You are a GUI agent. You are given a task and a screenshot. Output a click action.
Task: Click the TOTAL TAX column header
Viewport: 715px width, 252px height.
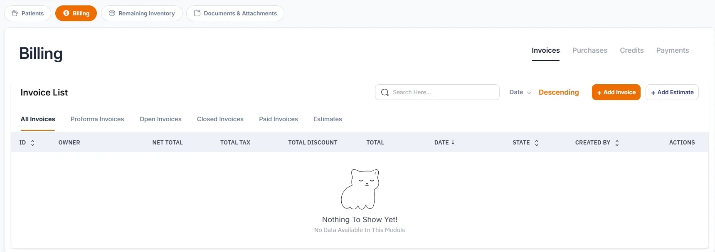pyautogui.click(x=235, y=142)
